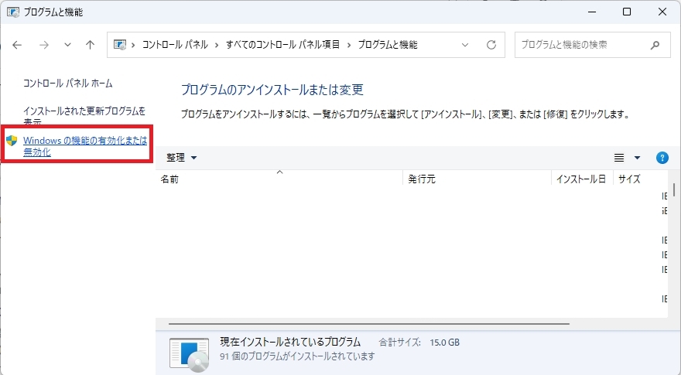
Task: Open the recent locations chevron
Action: tap(67, 45)
